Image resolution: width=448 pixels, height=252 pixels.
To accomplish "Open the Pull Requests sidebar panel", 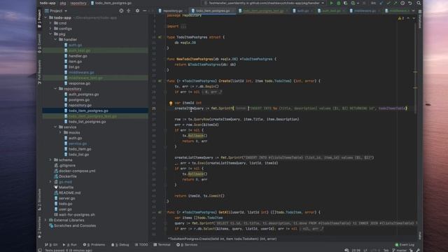I will tap(39, 71).
